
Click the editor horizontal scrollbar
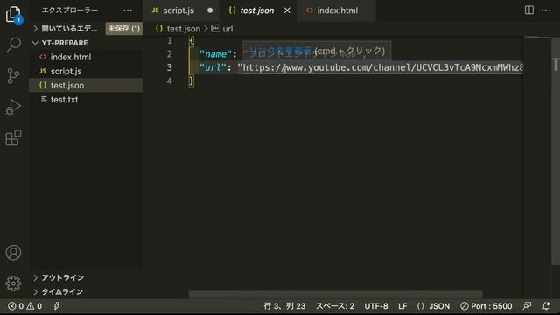point(335,295)
